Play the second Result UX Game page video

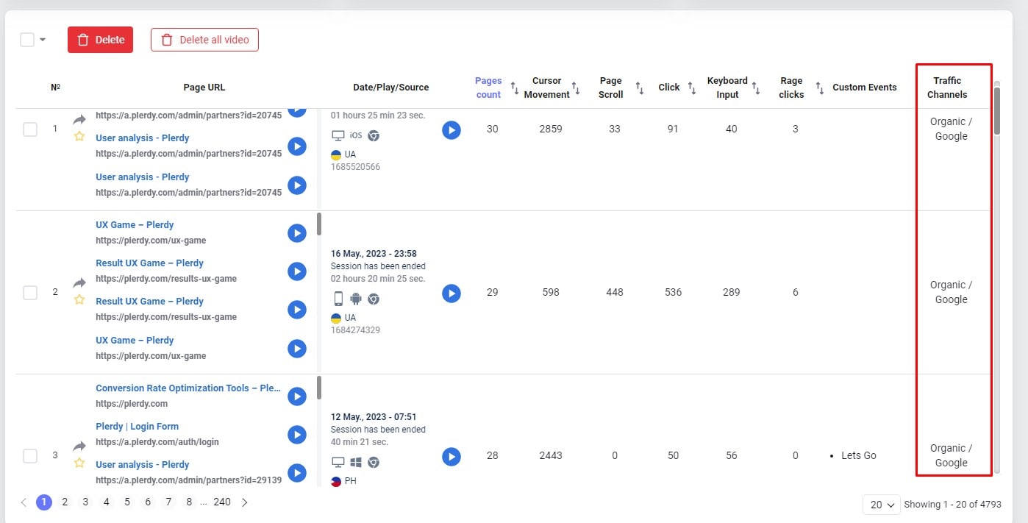(x=297, y=310)
